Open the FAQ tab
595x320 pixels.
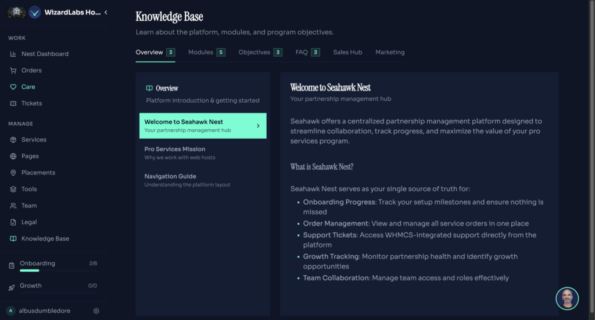302,52
